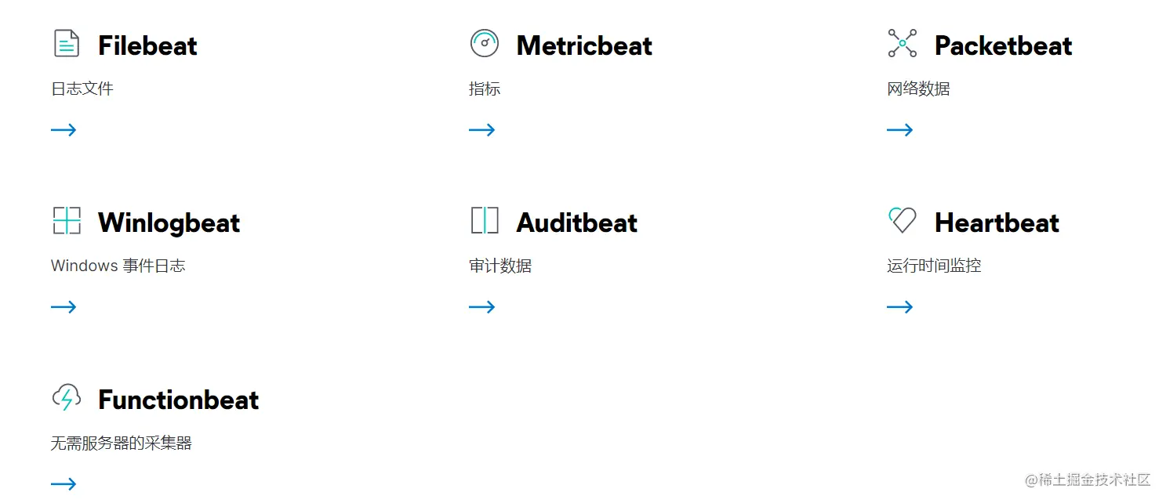Viewport: 1166px width, 503px height.
Task: Follow the arrow under Filebeat 日志文件
Action: point(64,130)
